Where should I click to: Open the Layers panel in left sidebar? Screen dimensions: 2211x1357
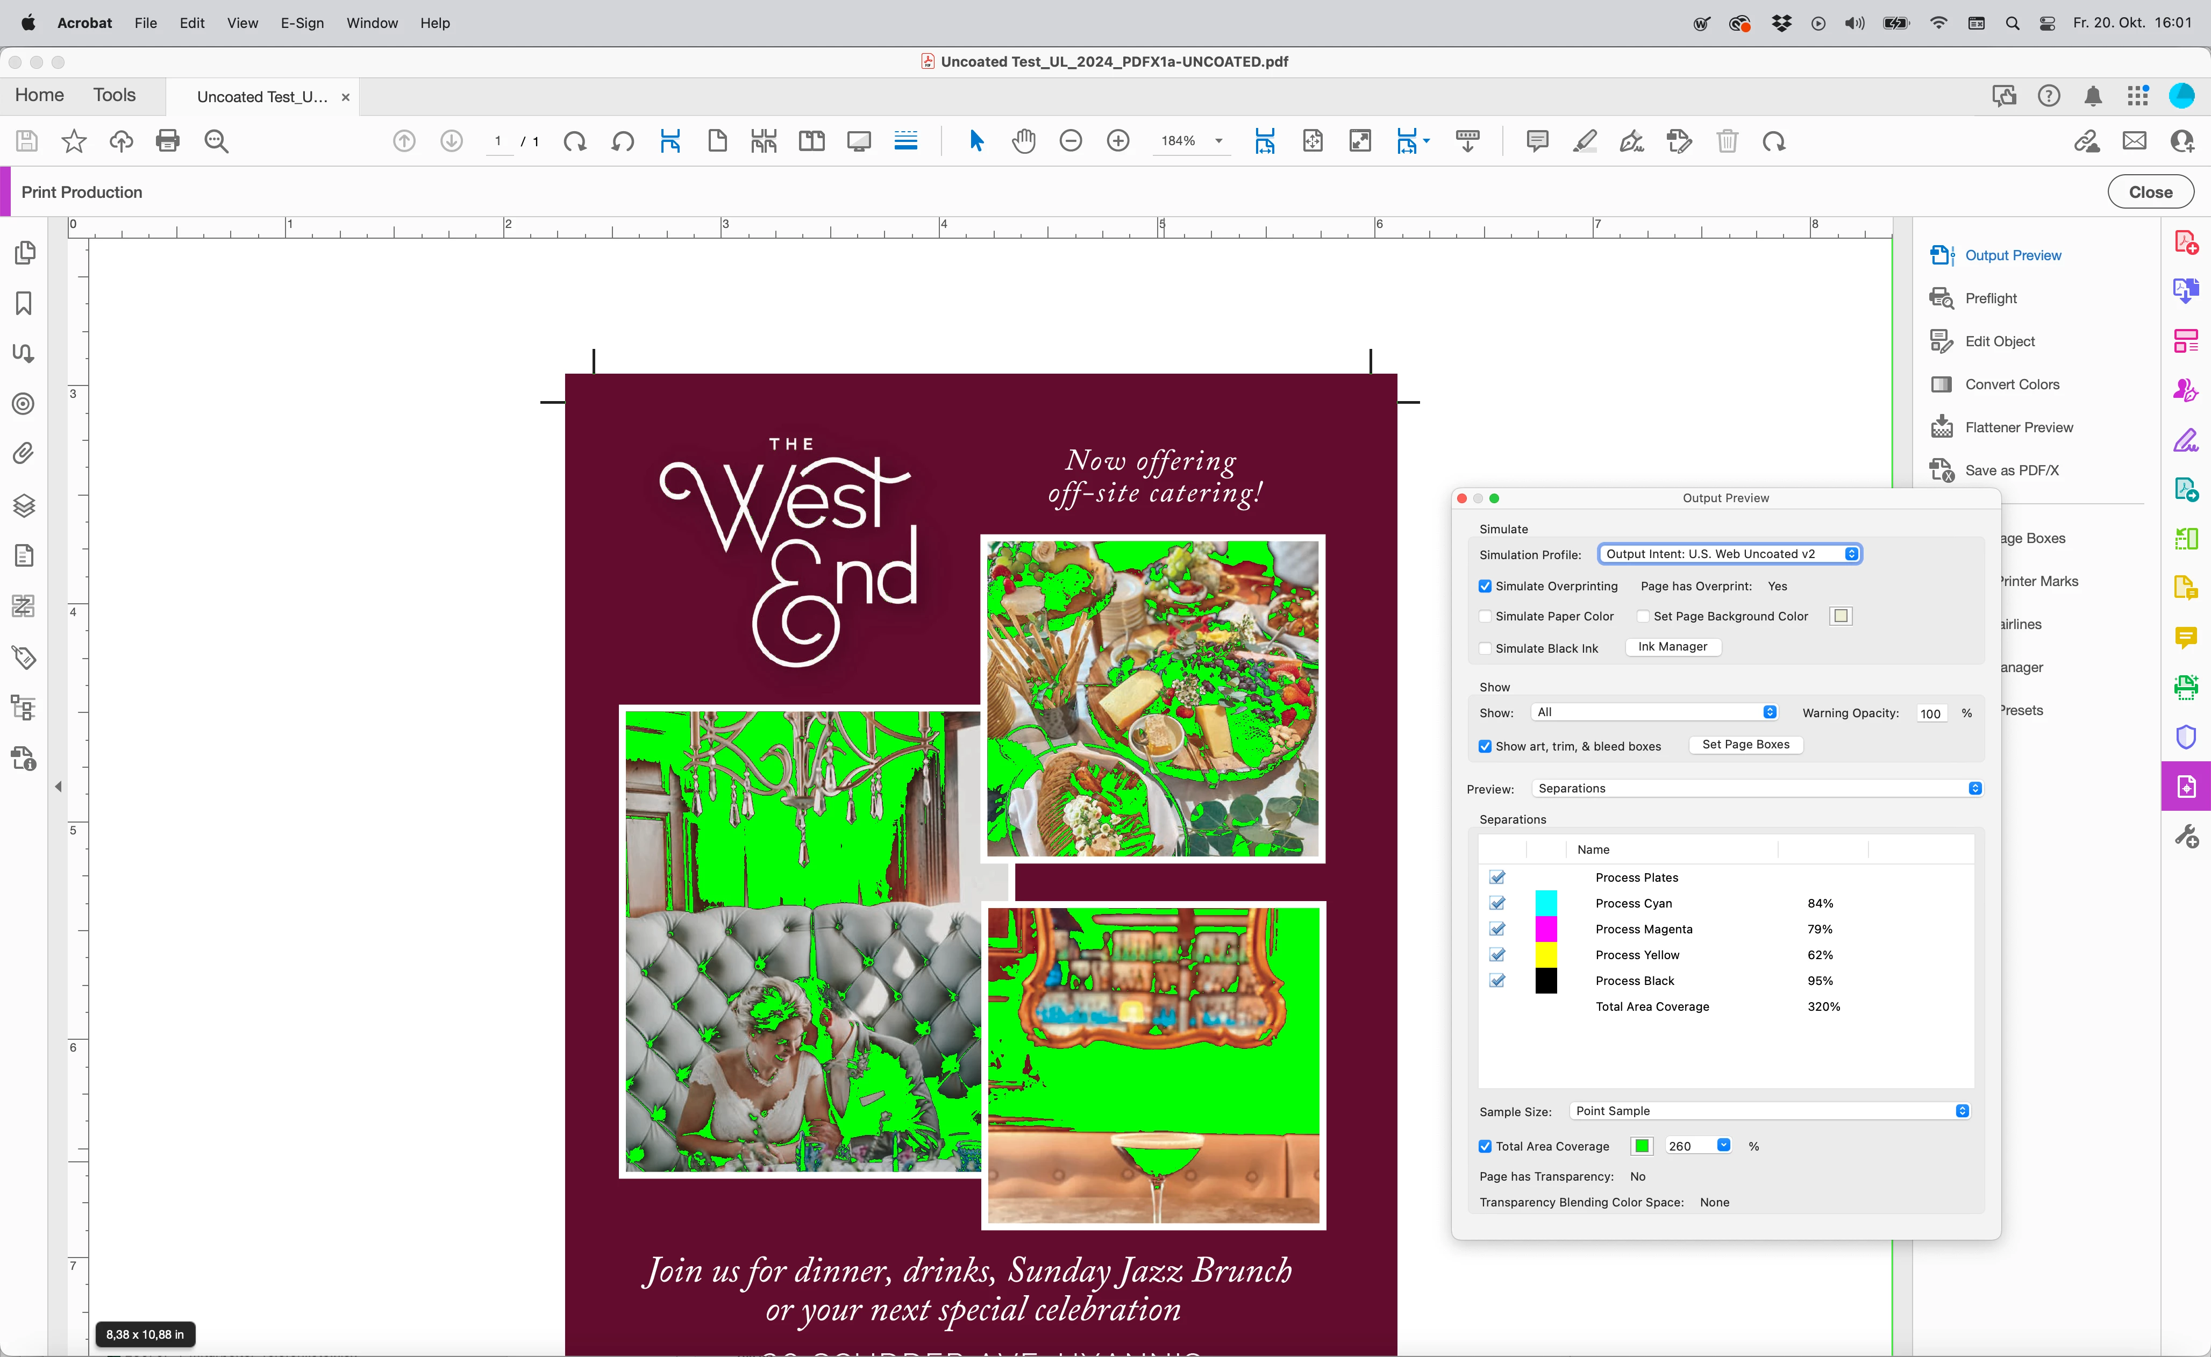pos(24,505)
